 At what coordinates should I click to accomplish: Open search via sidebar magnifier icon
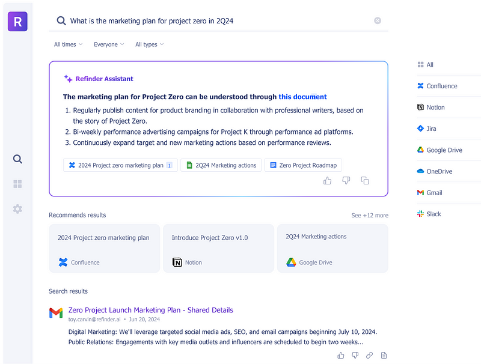(x=17, y=159)
